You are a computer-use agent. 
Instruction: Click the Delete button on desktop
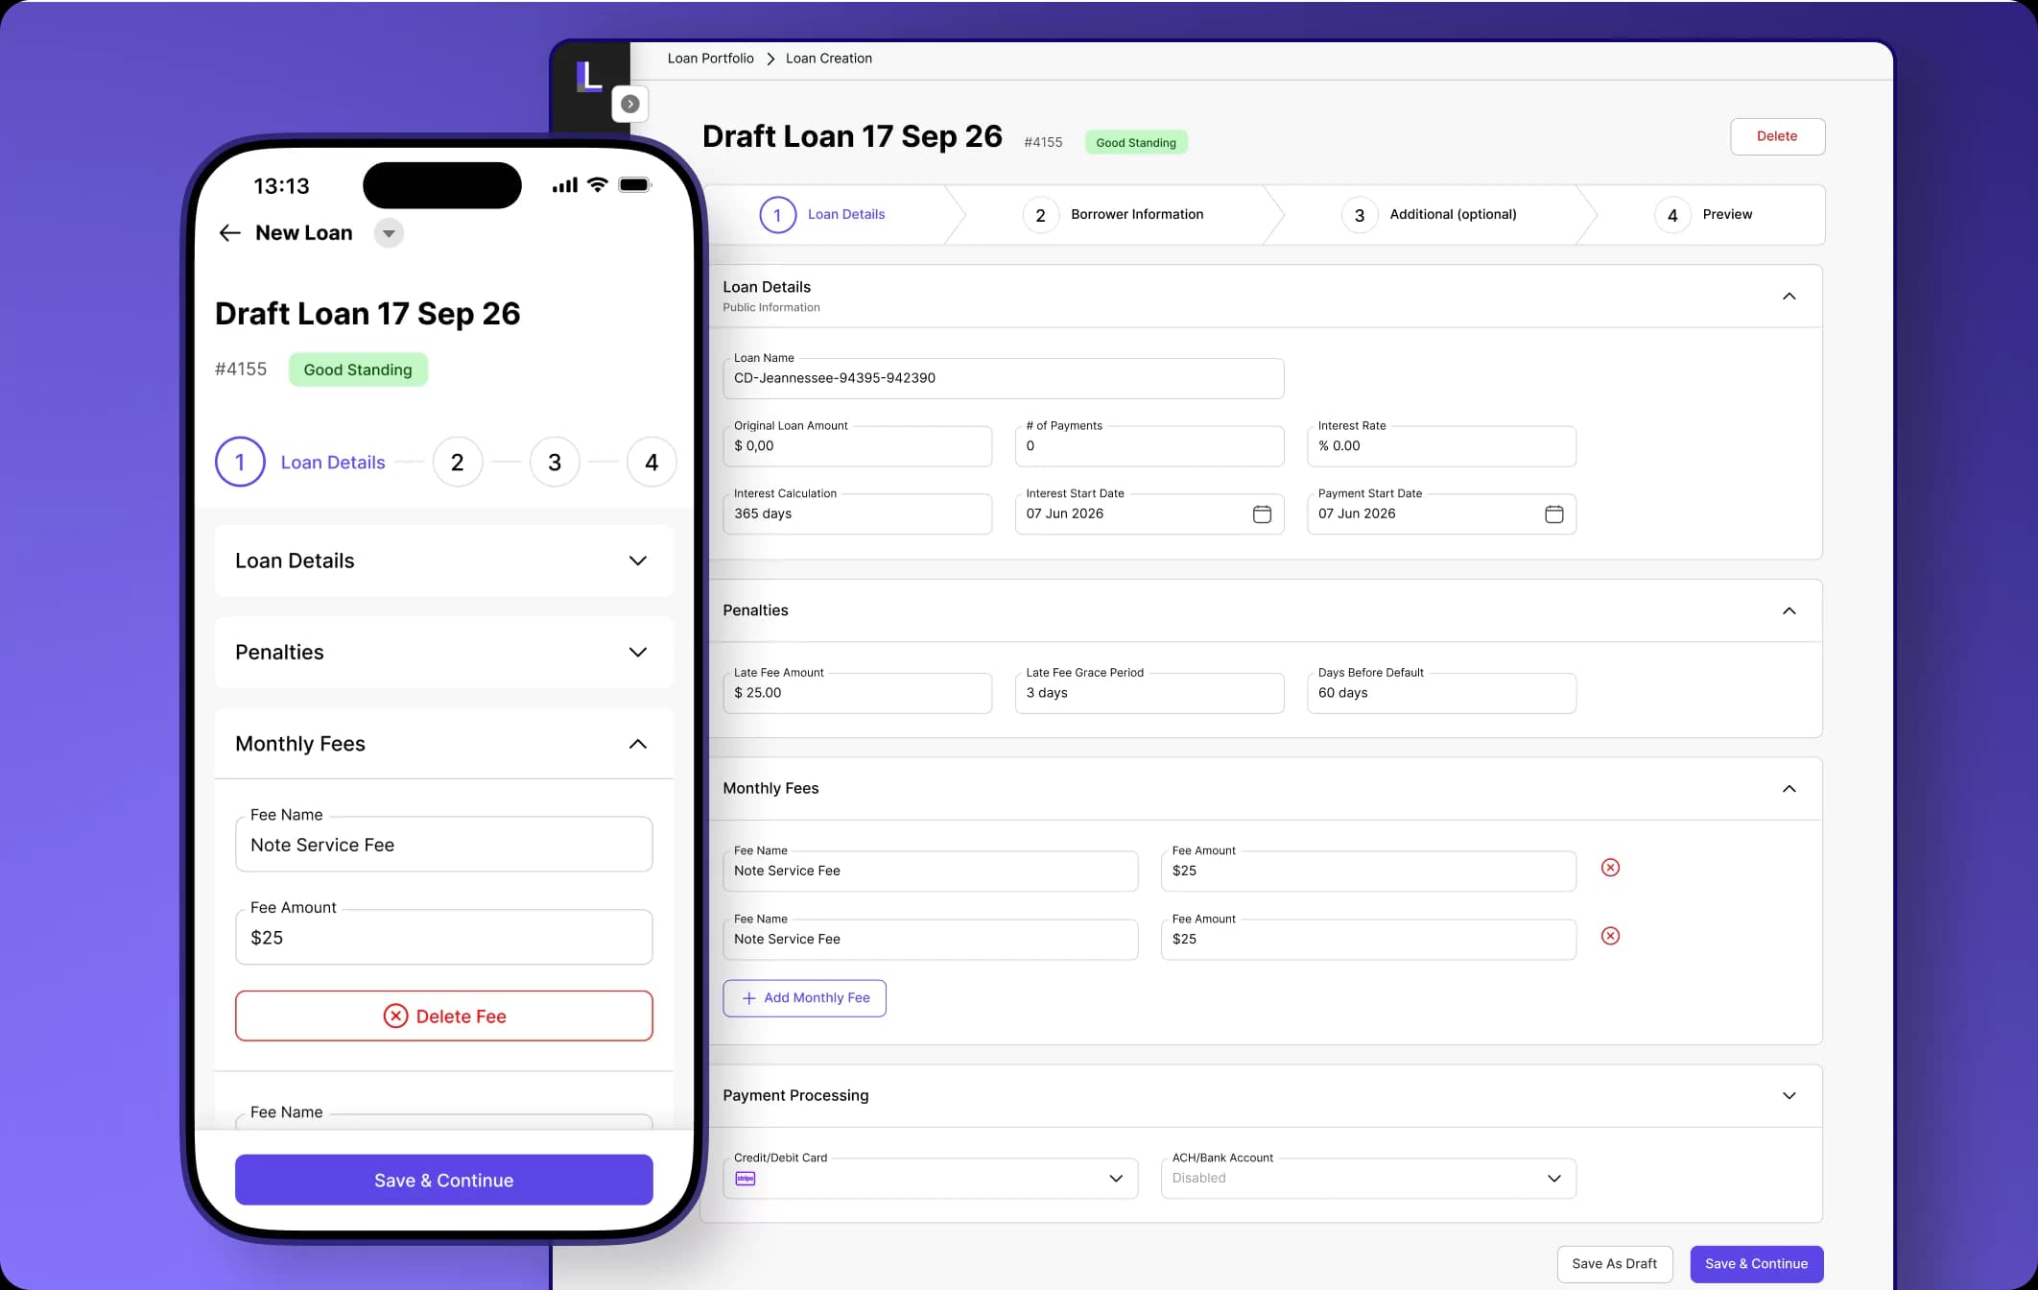pyautogui.click(x=1777, y=136)
